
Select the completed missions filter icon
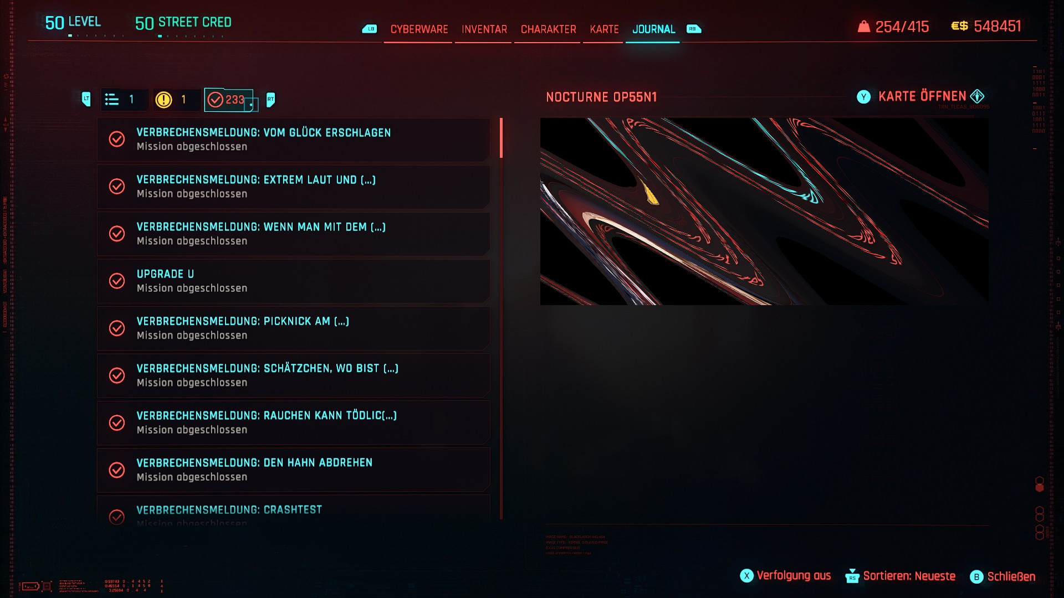tap(215, 100)
